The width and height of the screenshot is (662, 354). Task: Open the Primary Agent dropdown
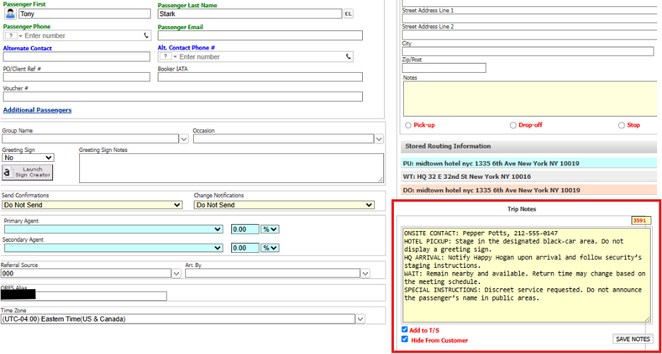pos(113,229)
